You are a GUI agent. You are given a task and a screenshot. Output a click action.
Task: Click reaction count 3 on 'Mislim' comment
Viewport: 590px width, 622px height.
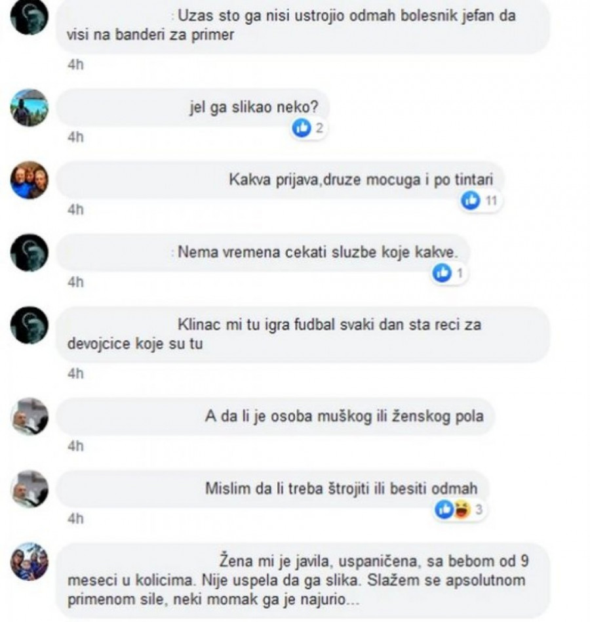pos(479,509)
